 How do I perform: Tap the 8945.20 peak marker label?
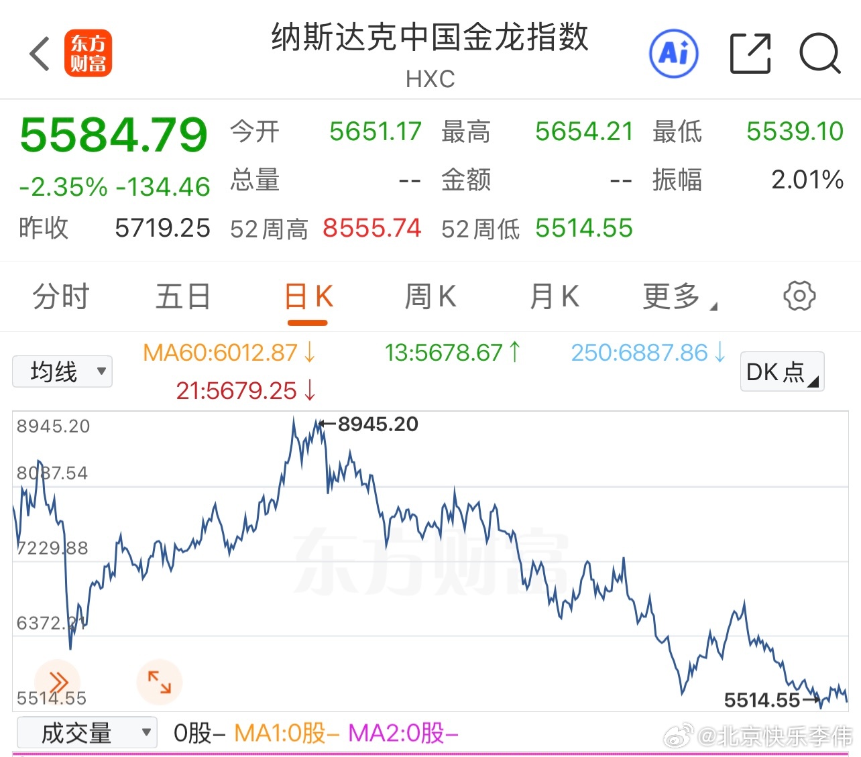pos(378,424)
